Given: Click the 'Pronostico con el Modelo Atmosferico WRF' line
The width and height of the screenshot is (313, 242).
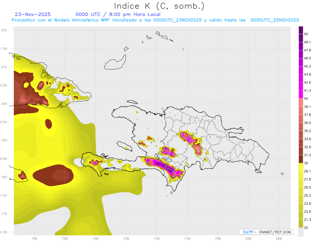Looking at the screenshot, I should [x=155, y=20].
